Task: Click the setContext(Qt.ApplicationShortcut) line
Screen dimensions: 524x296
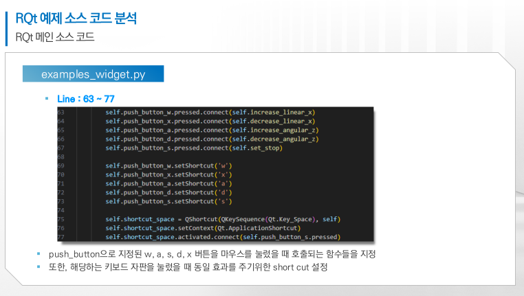Action: coord(203,228)
